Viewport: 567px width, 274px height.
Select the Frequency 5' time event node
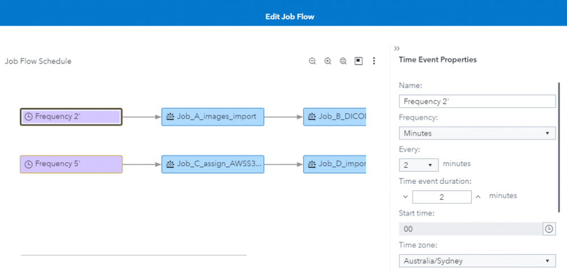click(71, 164)
